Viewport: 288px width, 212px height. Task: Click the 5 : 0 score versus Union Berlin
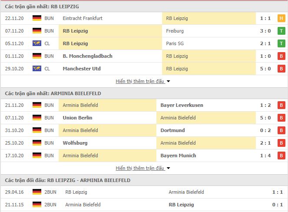click(x=265, y=118)
